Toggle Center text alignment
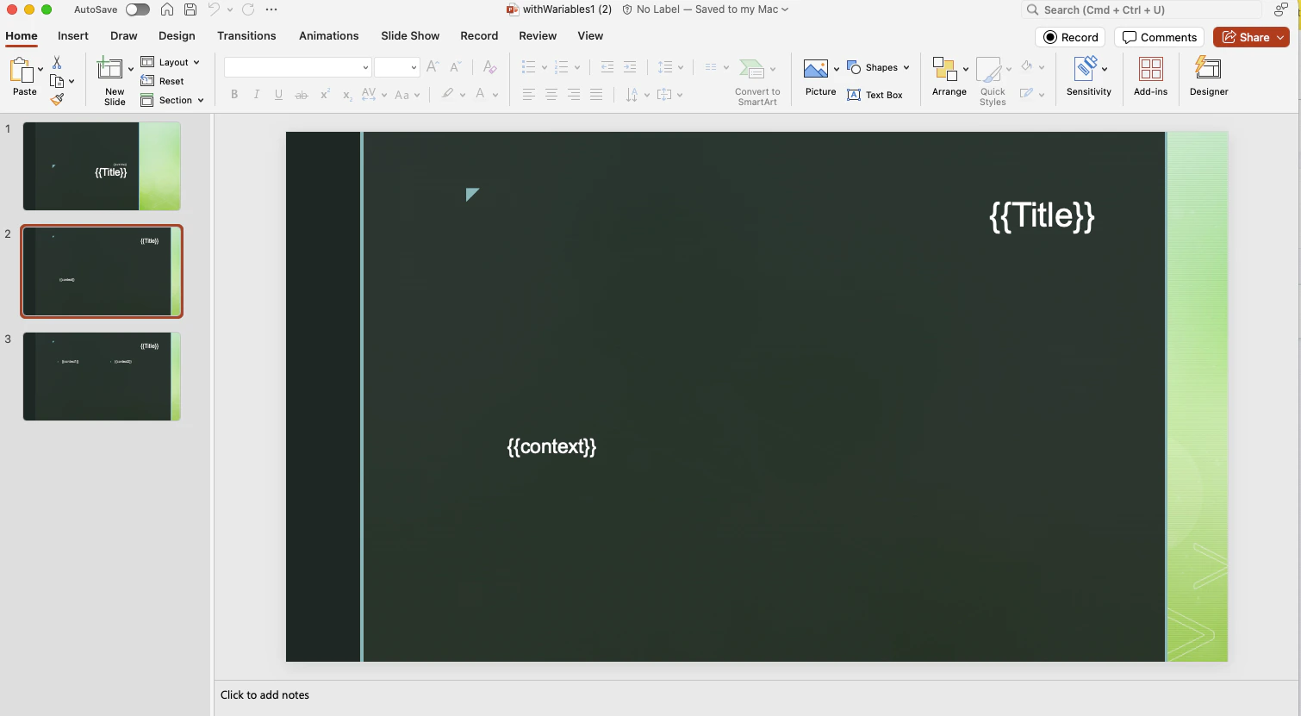Screen dimensions: 1301x716 [551, 95]
